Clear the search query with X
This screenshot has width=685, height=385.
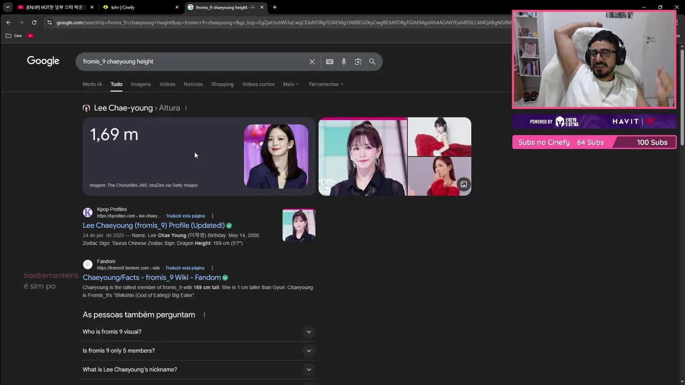point(312,61)
